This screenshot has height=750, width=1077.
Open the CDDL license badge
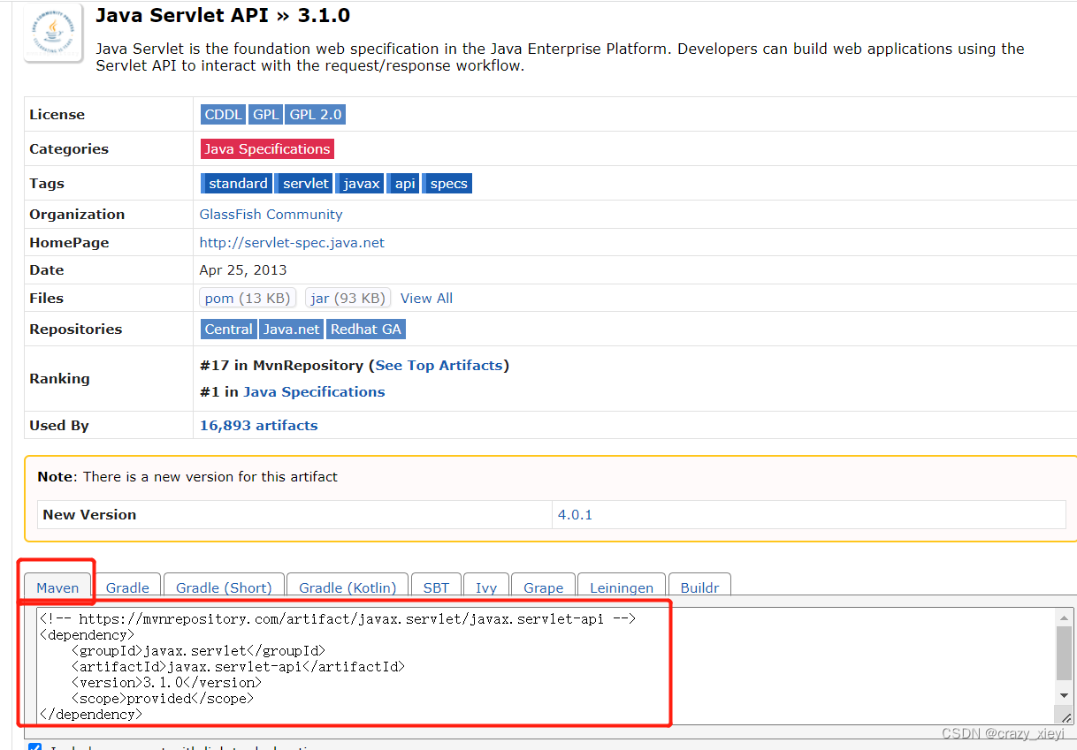223,114
